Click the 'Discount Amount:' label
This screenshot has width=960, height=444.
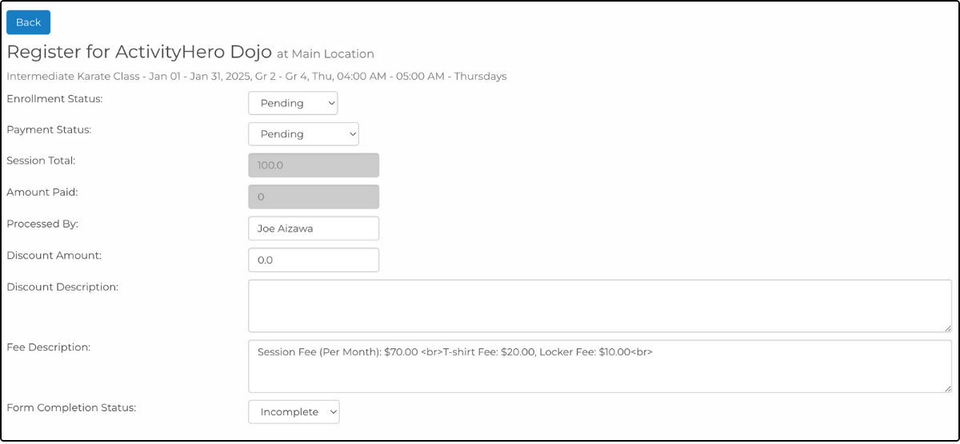tap(54, 256)
